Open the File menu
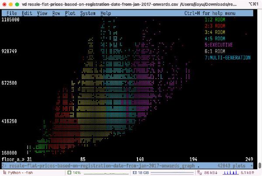262x176 pixels. click(12, 14)
